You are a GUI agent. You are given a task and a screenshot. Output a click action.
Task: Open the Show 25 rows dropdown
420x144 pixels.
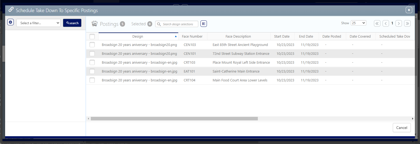click(x=358, y=23)
